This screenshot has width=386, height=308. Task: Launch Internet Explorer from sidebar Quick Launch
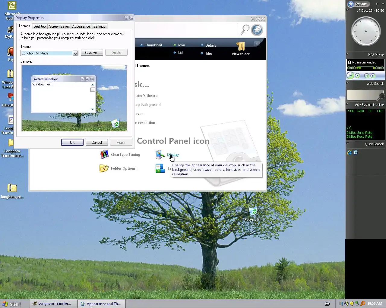point(350,152)
